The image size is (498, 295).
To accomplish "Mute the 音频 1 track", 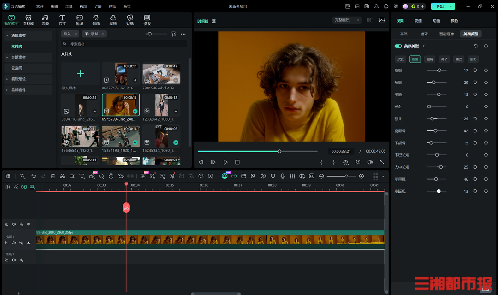I will [14, 260].
